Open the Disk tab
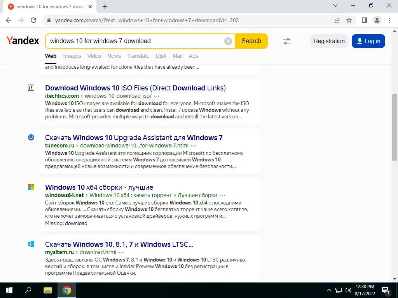 tap(161, 56)
